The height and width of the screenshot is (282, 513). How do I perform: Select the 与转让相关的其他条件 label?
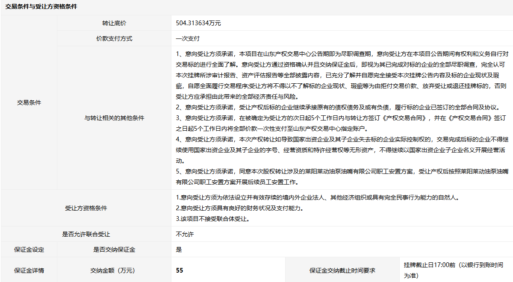(x=114, y=118)
